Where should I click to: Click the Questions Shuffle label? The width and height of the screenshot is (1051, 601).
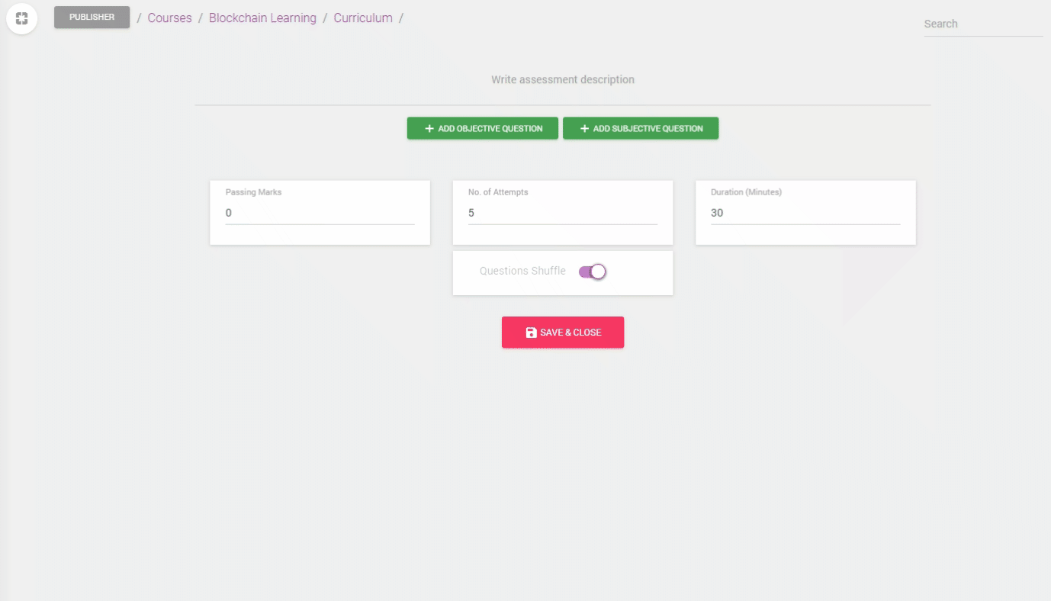pyautogui.click(x=522, y=271)
